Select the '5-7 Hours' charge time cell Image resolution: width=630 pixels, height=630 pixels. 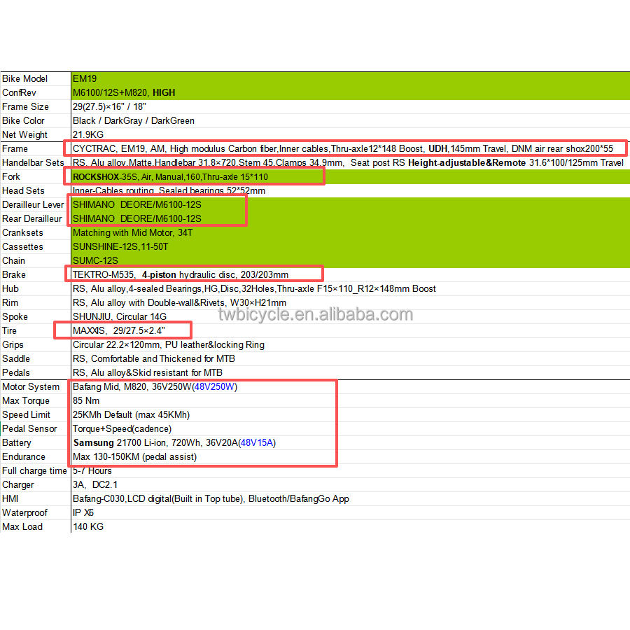(x=92, y=471)
